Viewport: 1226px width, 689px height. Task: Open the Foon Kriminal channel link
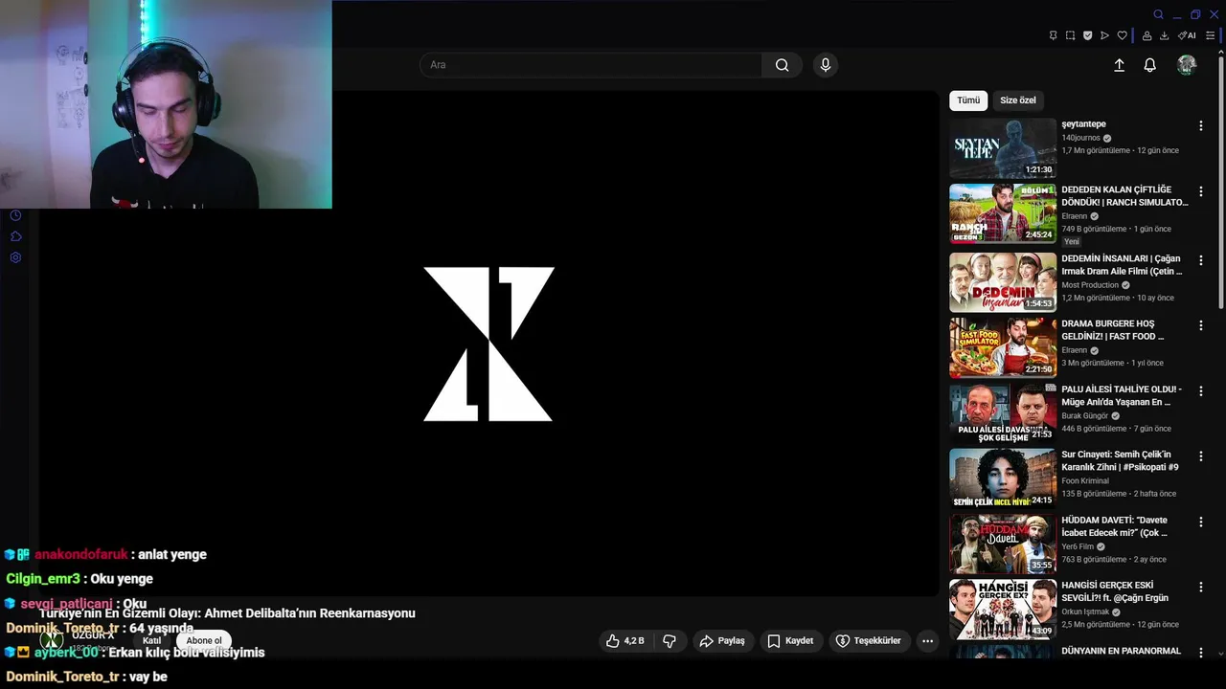1085,481
